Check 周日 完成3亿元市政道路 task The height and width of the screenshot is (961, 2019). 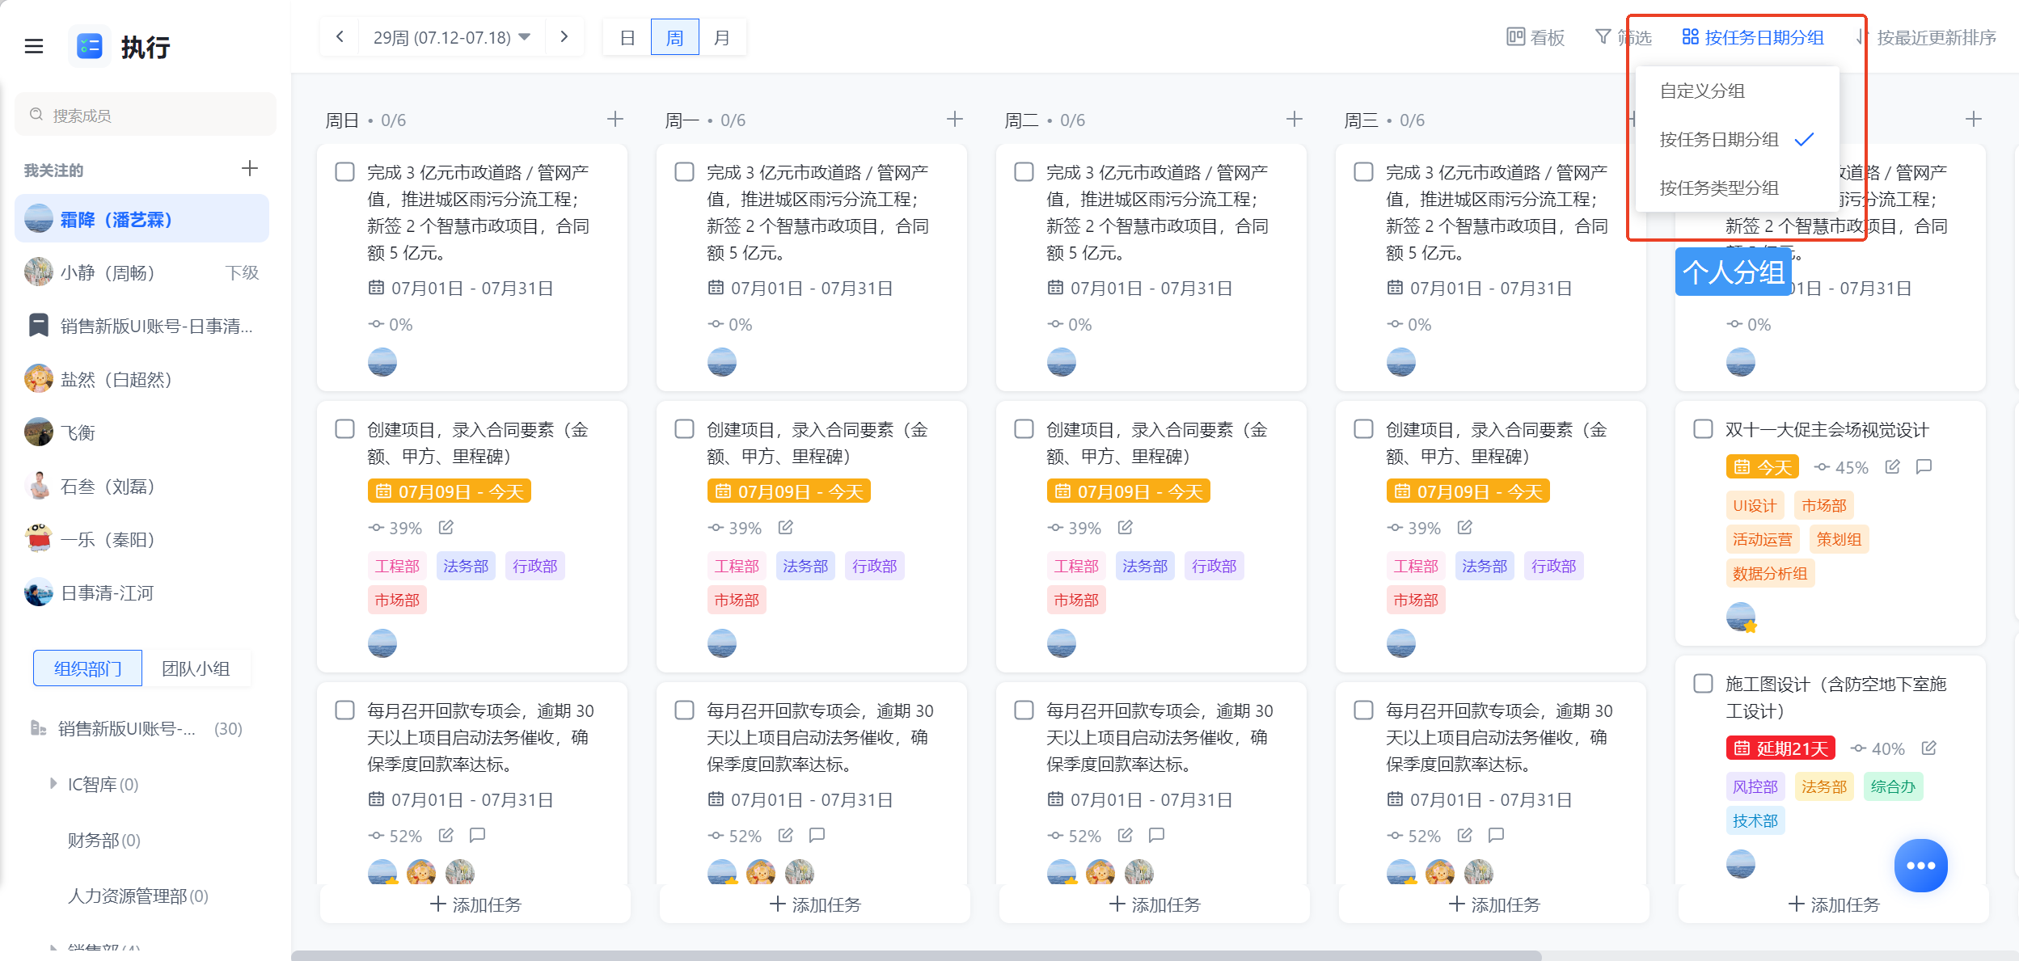click(345, 172)
